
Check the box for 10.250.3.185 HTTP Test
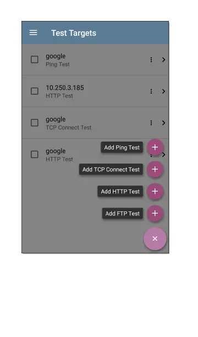34,91
